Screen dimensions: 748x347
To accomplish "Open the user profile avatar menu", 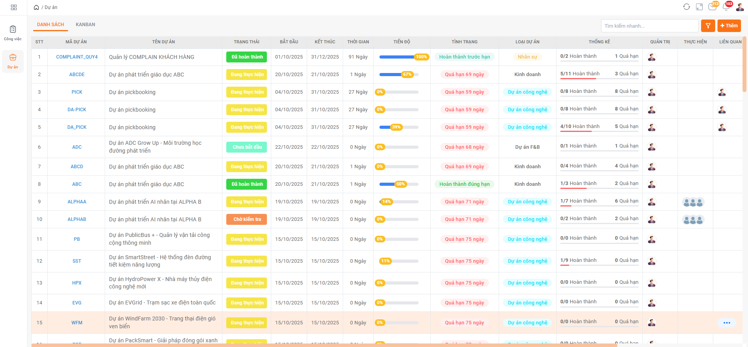I will click(x=739, y=7).
